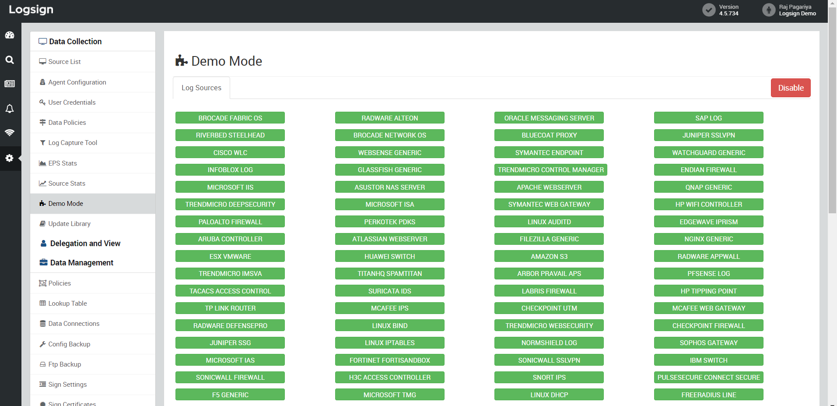Open the Policies menu item
837x406 pixels.
coord(93,283)
